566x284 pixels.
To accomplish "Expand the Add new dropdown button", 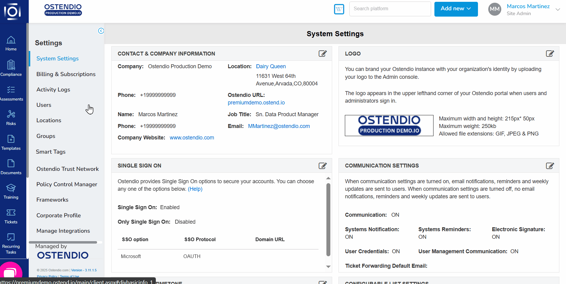I will point(456,9).
